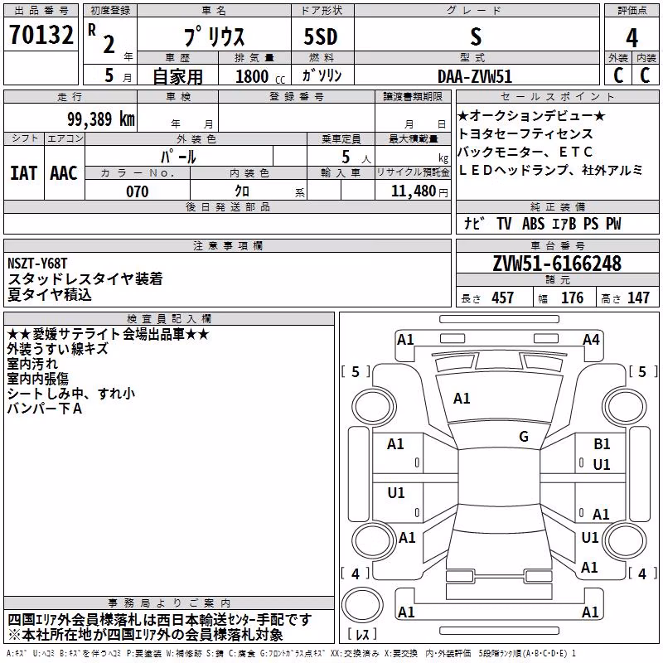Viewport: 663px width, 663px height.
Task: Select the exterior color パール
Action: 178,157
